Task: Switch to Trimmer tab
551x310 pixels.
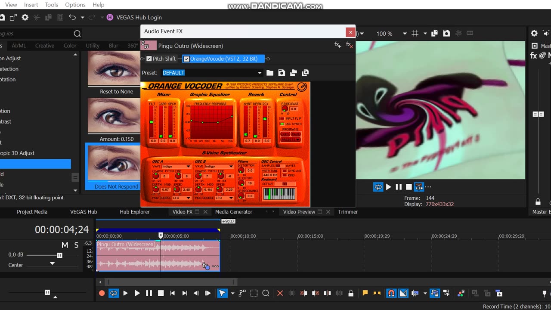Action: pos(348,212)
